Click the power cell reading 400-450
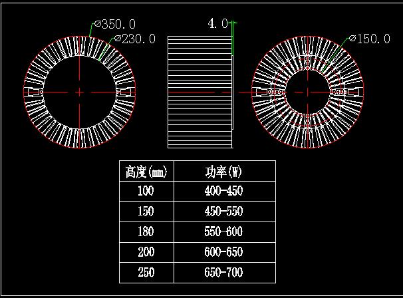The width and height of the screenshot is (403, 298). (225, 192)
